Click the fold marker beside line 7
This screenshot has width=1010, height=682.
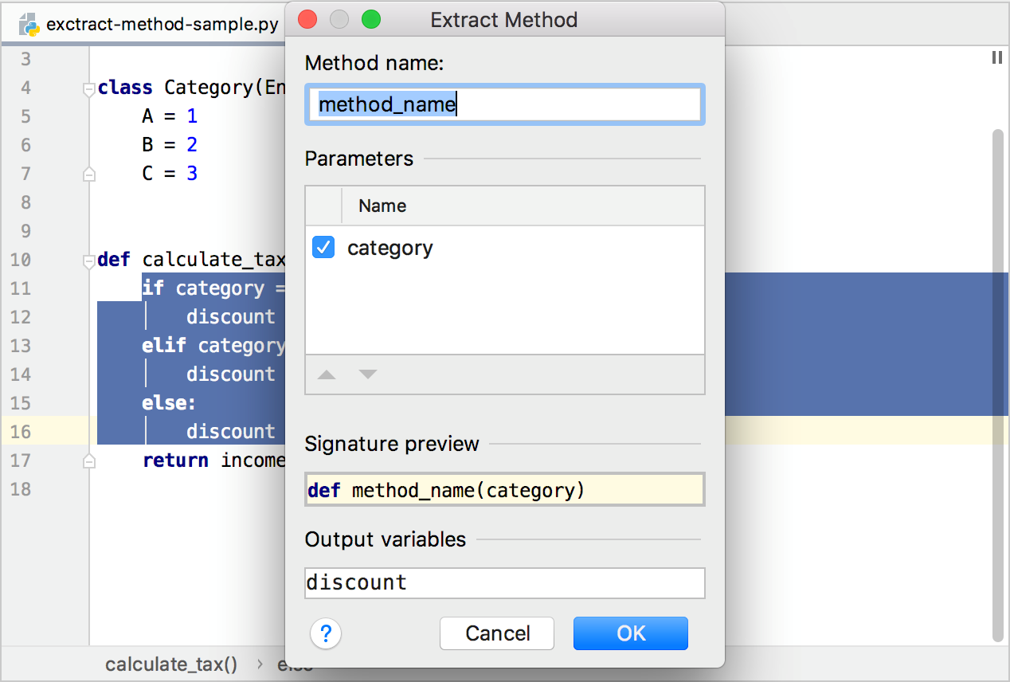point(88,174)
